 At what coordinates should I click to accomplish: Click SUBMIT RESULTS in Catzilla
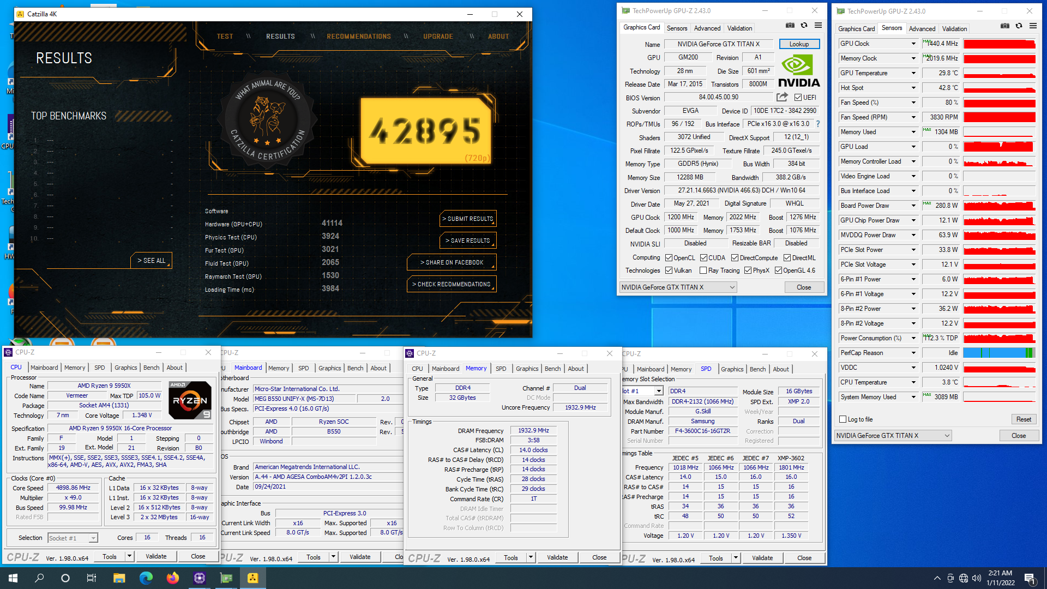pyautogui.click(x=468, y=219)
